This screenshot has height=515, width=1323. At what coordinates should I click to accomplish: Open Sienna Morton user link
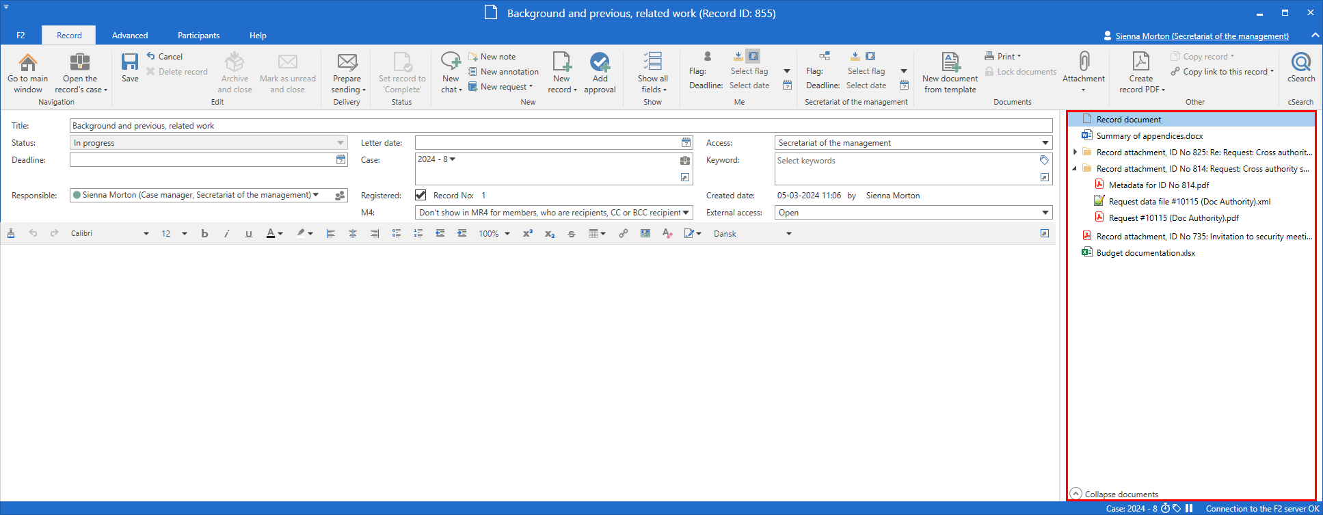coord(1202,36)
